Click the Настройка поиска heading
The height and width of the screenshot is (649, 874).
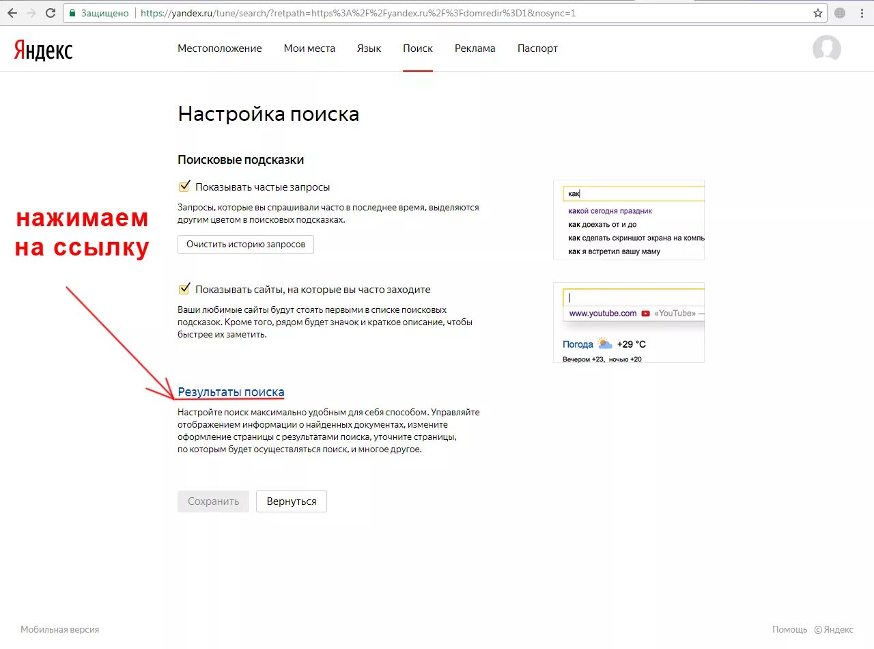click(268, 114)
